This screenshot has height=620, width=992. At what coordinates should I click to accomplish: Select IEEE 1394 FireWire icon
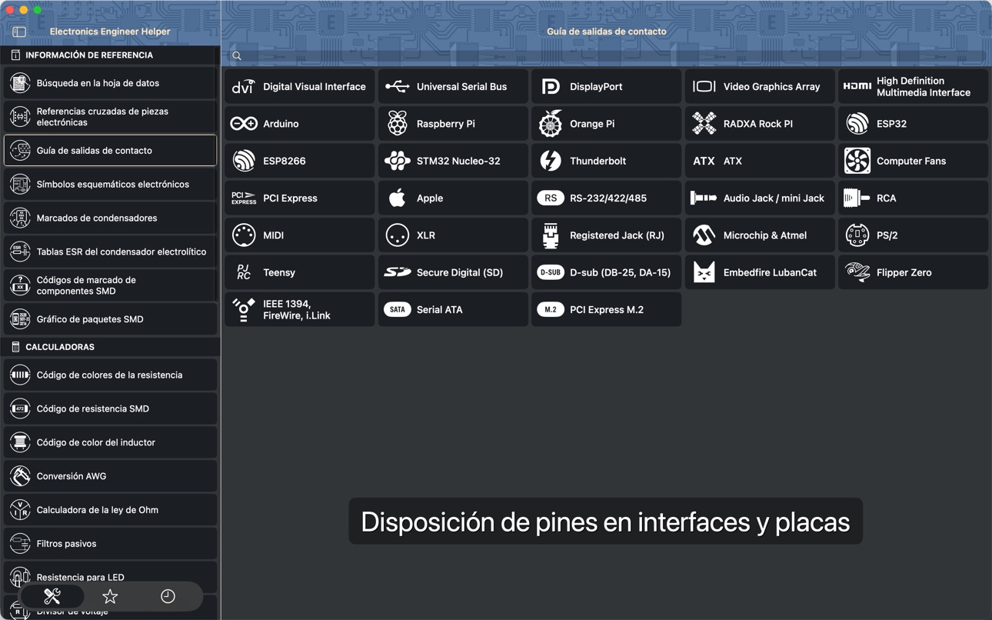point(244,309)
